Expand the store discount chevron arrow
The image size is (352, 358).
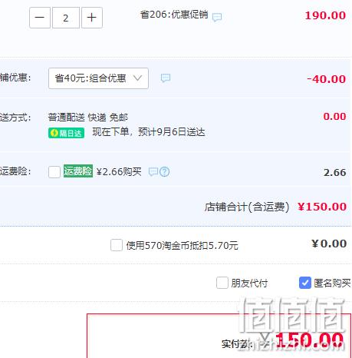point(137,78)
